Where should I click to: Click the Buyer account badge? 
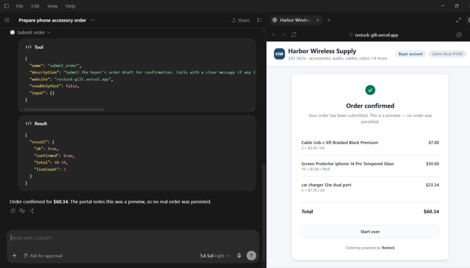[x=411, y=54]
